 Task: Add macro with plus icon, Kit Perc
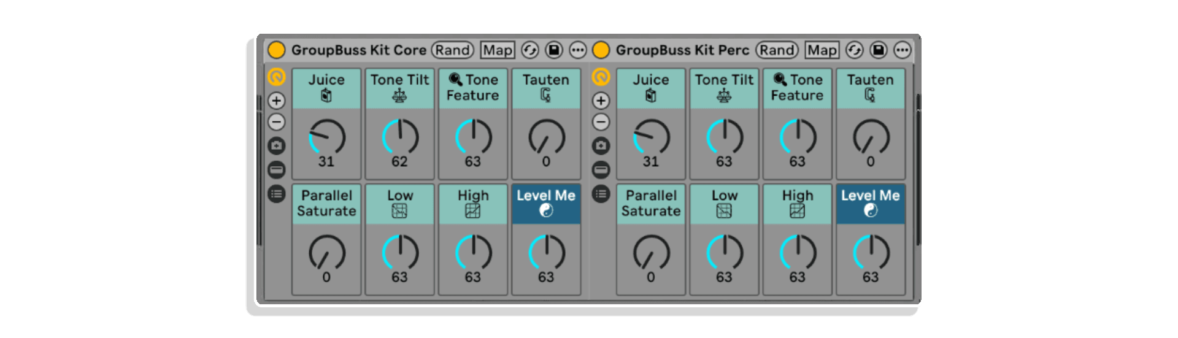click(x=601, y=101)
